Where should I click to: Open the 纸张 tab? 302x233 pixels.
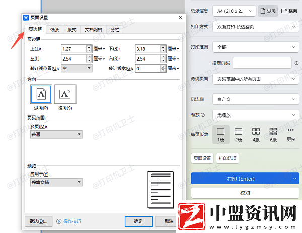54,30
